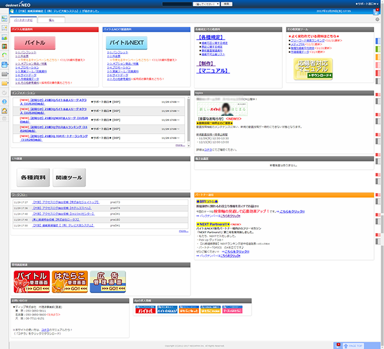Open the settings gear icon
Viewport: 384px width, 349px height.
[377, 19]
